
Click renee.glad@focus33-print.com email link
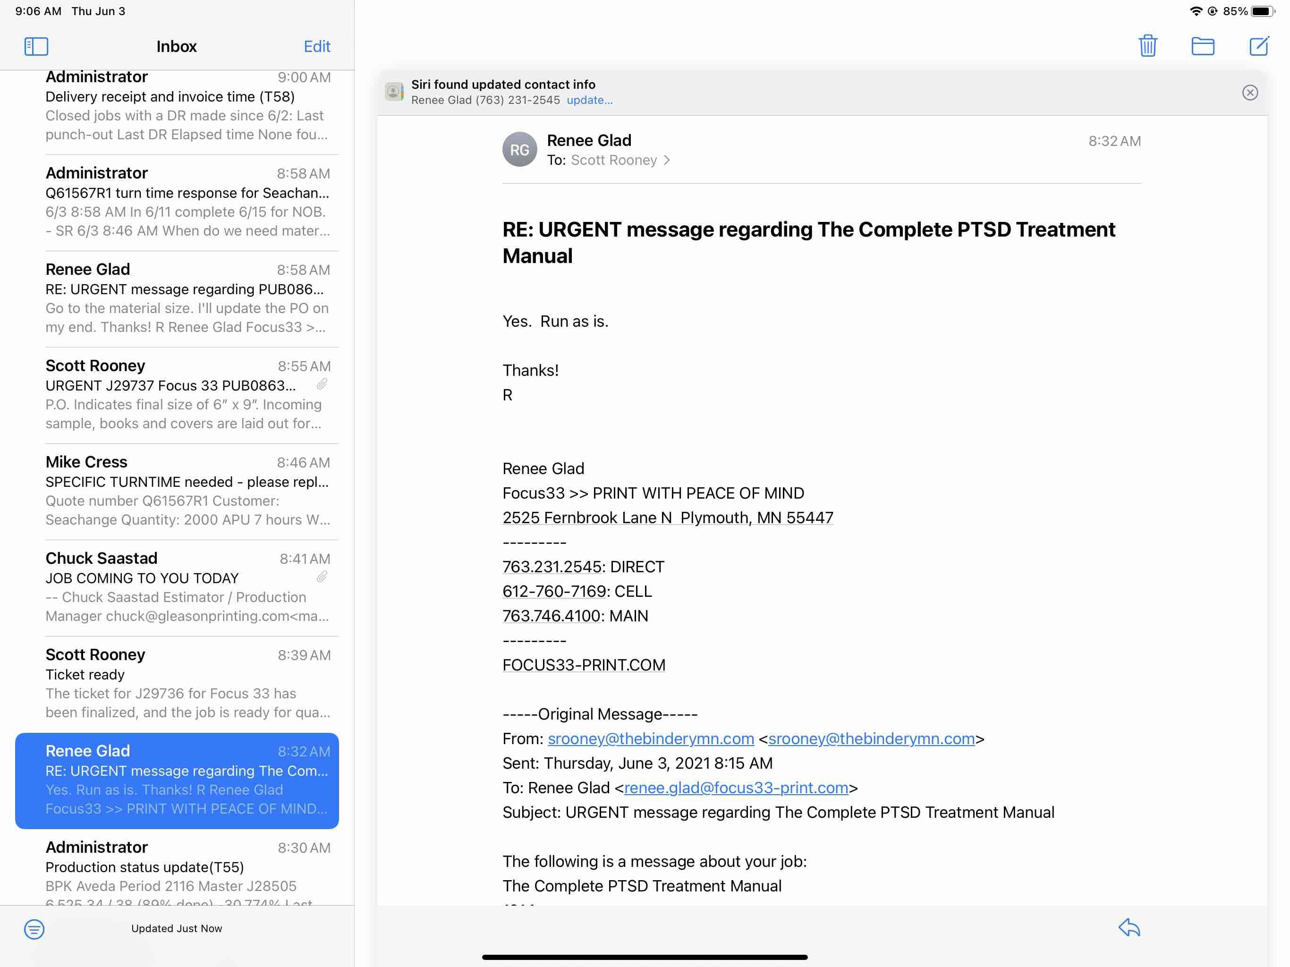(735, 788)
